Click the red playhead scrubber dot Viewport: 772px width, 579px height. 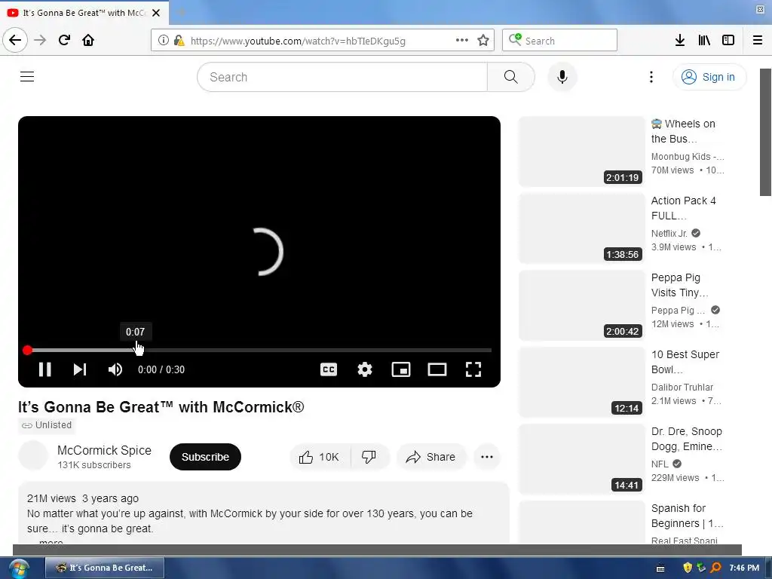coord(28,350)
